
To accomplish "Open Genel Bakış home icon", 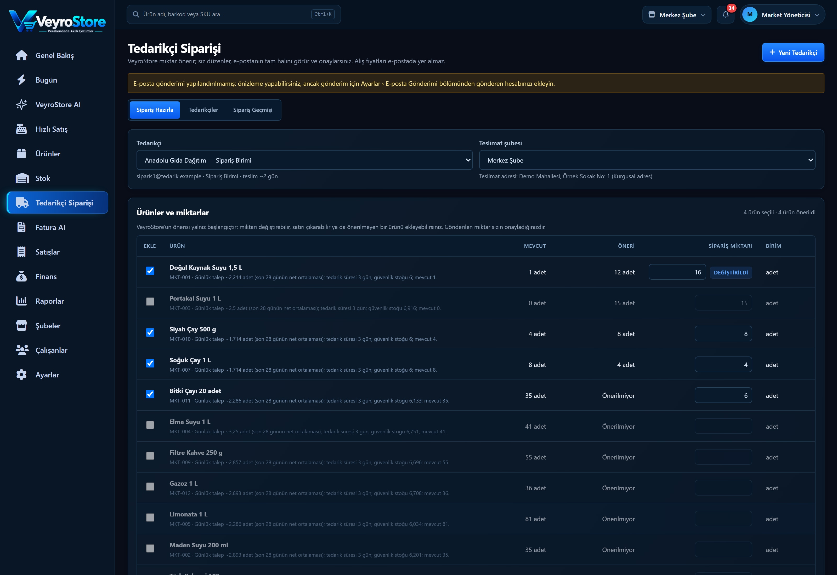I will click(22, 55).
